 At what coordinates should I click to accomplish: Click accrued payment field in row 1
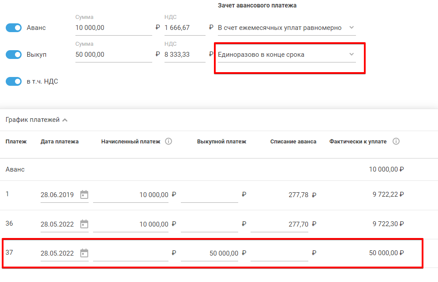(x=131, y=194)
